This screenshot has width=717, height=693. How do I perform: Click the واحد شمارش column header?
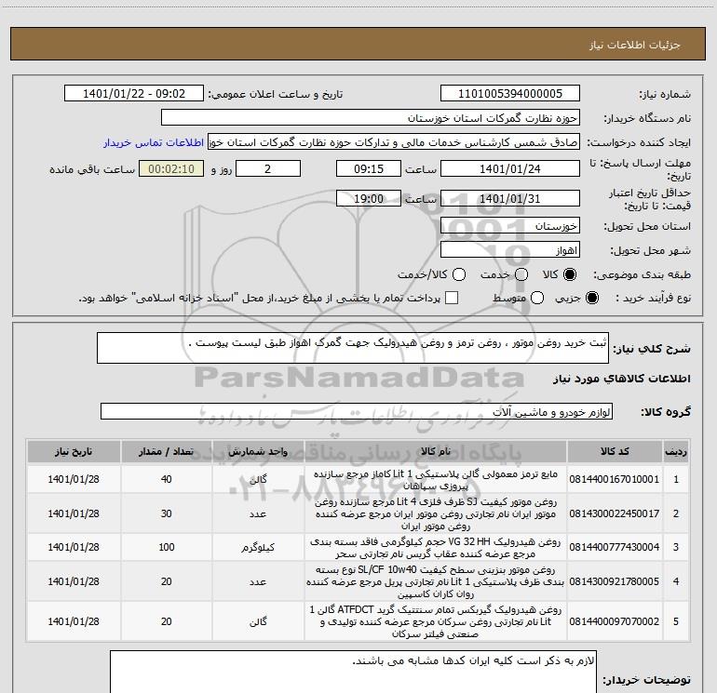258,451
